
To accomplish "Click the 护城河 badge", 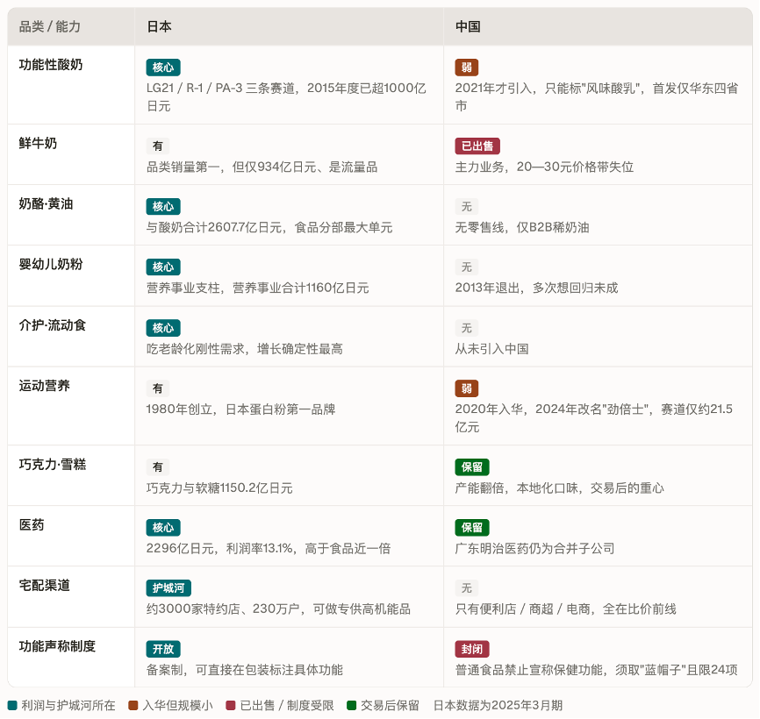I will (x=168, y=588).
